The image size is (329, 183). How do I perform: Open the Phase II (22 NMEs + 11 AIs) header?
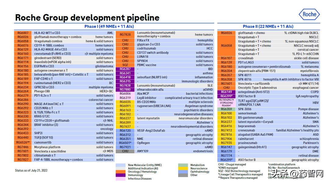[x=268, y=26]
